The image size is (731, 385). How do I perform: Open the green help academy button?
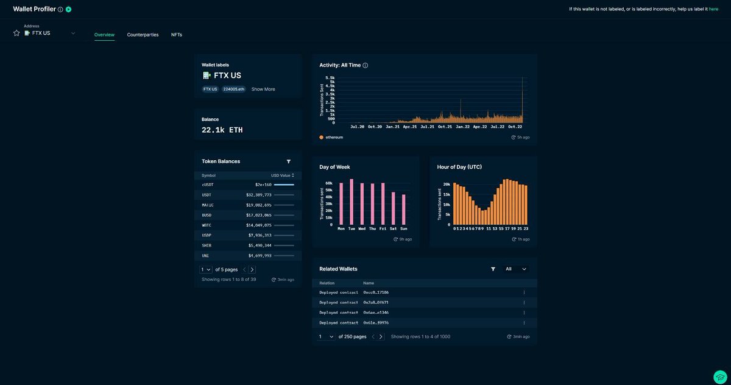pyautogui.click(x=720, y=377)
